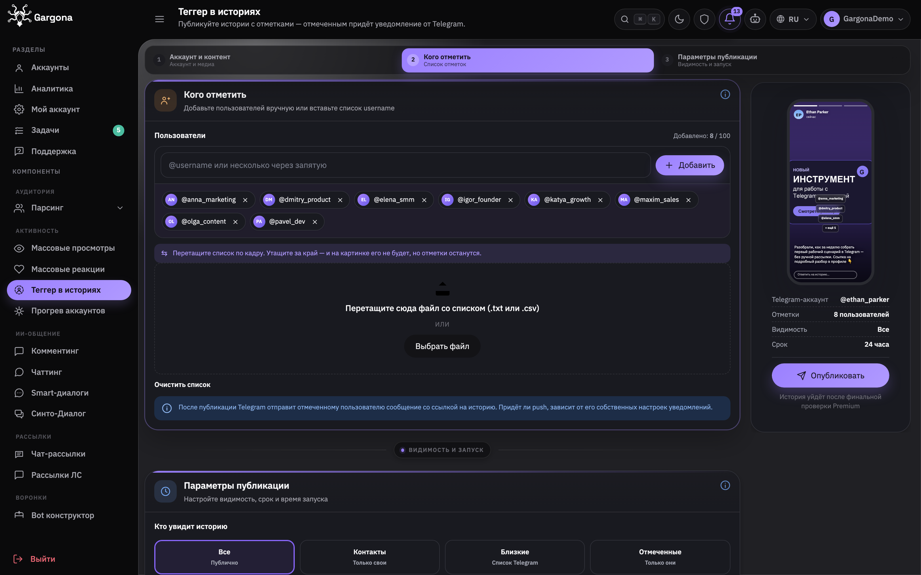Remove @anna_marketing tag
Image resolution: width=921 pixels, height=575 pixels.
pos(245,200)
